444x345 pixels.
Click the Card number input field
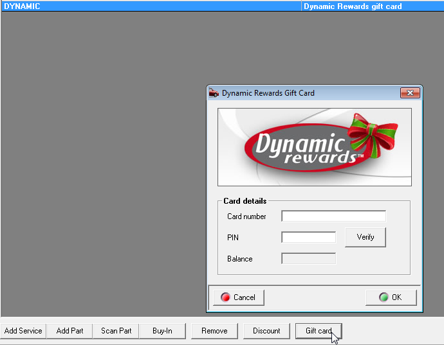tap(333, 216)
